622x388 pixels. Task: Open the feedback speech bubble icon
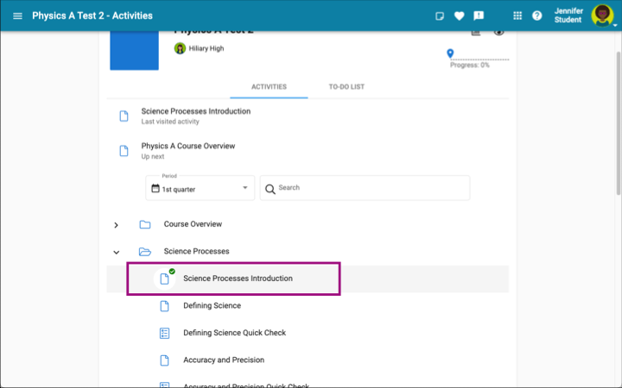[x=479, y=16]
